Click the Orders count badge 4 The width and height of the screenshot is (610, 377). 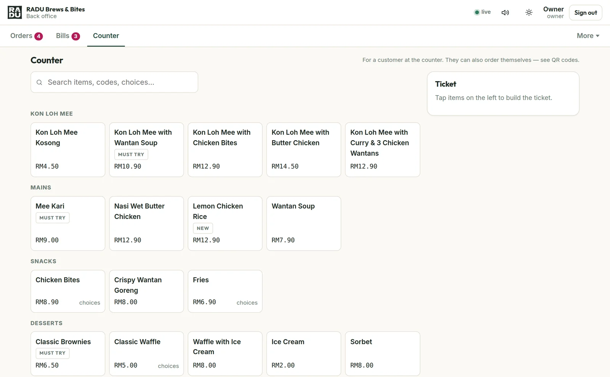[x=39, y=36]
